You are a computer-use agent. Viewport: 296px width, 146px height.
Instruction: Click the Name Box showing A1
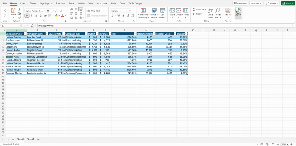click(12, 25)
